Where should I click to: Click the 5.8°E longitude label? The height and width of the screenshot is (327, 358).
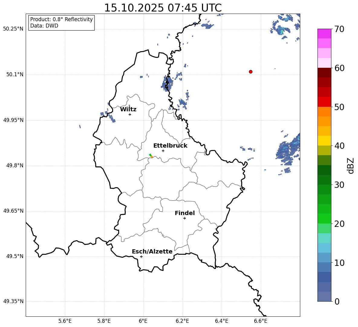104,321
